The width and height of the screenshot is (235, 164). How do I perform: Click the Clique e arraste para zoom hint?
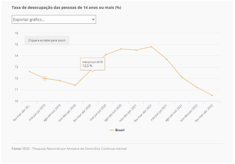click(x=47, y=40)
